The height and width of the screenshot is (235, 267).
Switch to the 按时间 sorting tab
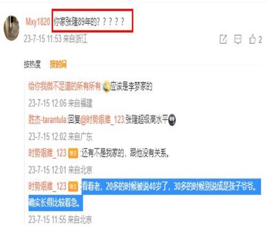tap(58, 64)
